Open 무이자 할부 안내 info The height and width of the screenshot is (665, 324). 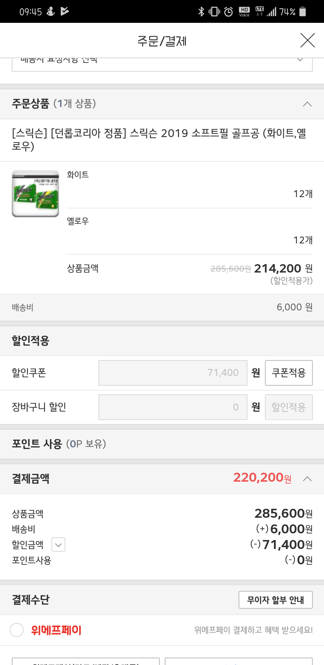pyautogui.click(x=275, y=600)
